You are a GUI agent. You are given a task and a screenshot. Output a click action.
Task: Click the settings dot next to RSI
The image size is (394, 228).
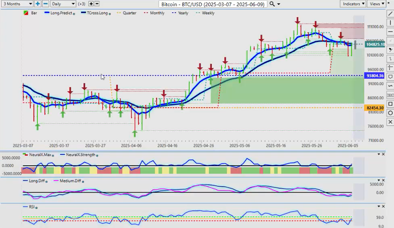pos(37,207)
